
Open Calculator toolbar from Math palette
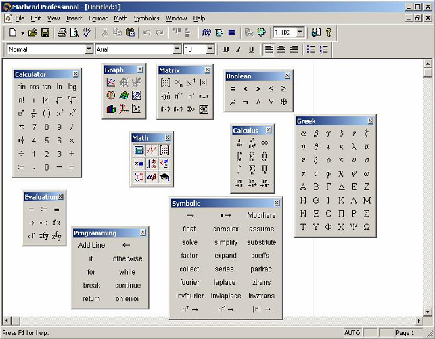point(139,150)
